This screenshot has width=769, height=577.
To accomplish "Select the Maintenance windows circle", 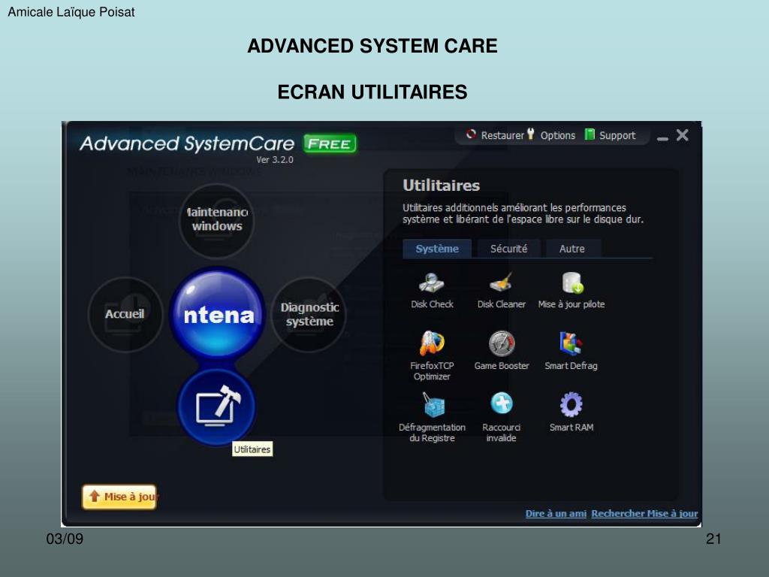I will (216, 220).
